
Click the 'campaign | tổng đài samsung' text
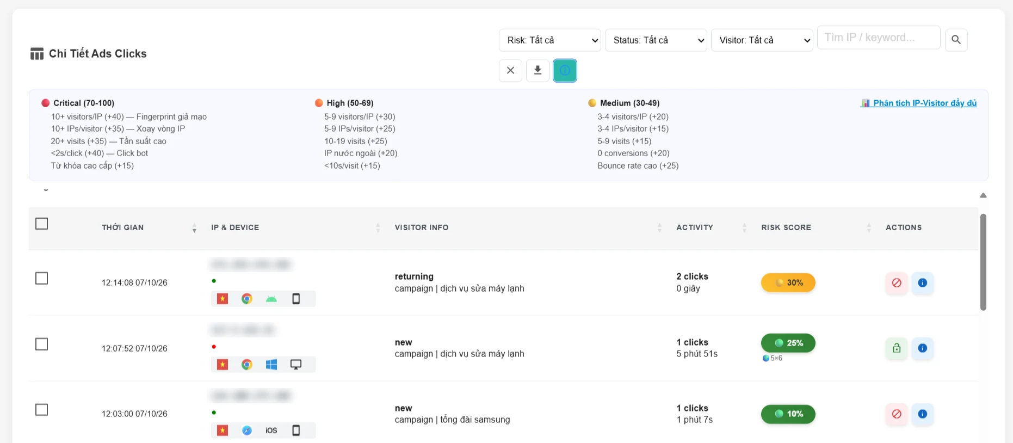(453, 420)
